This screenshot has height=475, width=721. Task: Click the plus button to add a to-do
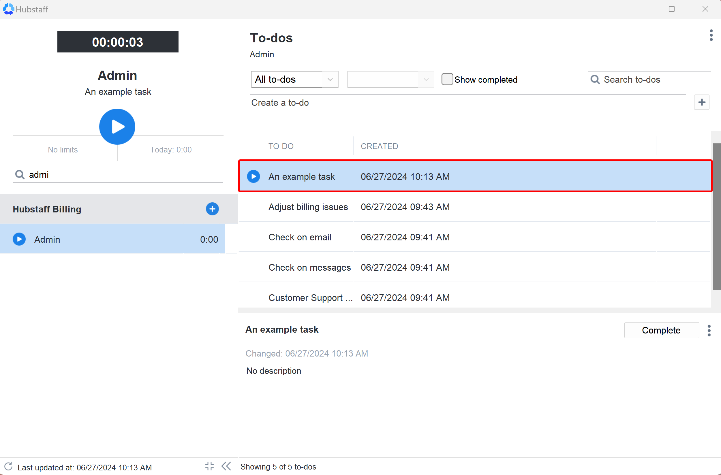pos(702,102)
